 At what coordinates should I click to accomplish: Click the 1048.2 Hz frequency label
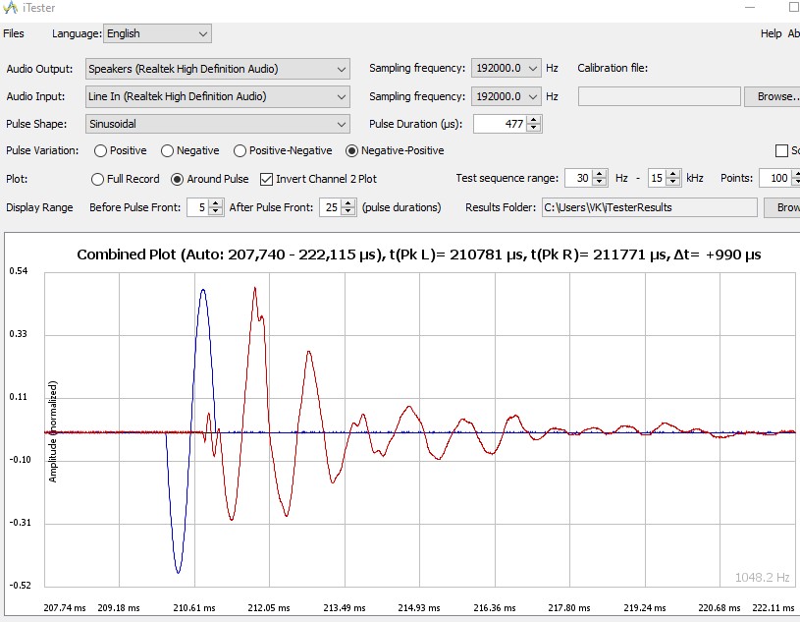coord(762,578)
